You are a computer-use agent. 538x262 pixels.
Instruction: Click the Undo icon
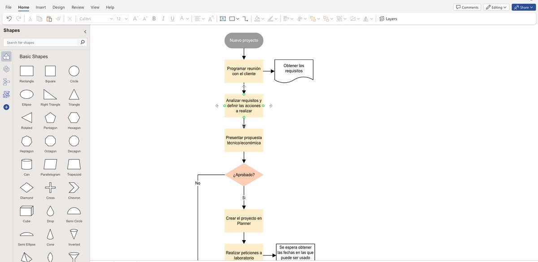[9, 18]
